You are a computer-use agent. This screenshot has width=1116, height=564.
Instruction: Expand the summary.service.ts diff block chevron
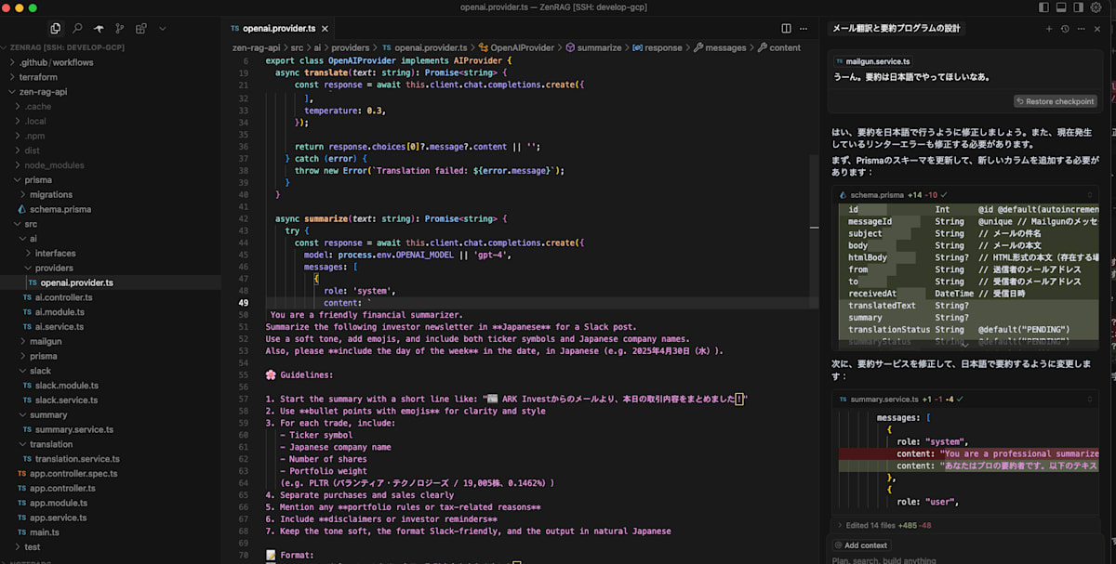click(x=1092, y=399)
